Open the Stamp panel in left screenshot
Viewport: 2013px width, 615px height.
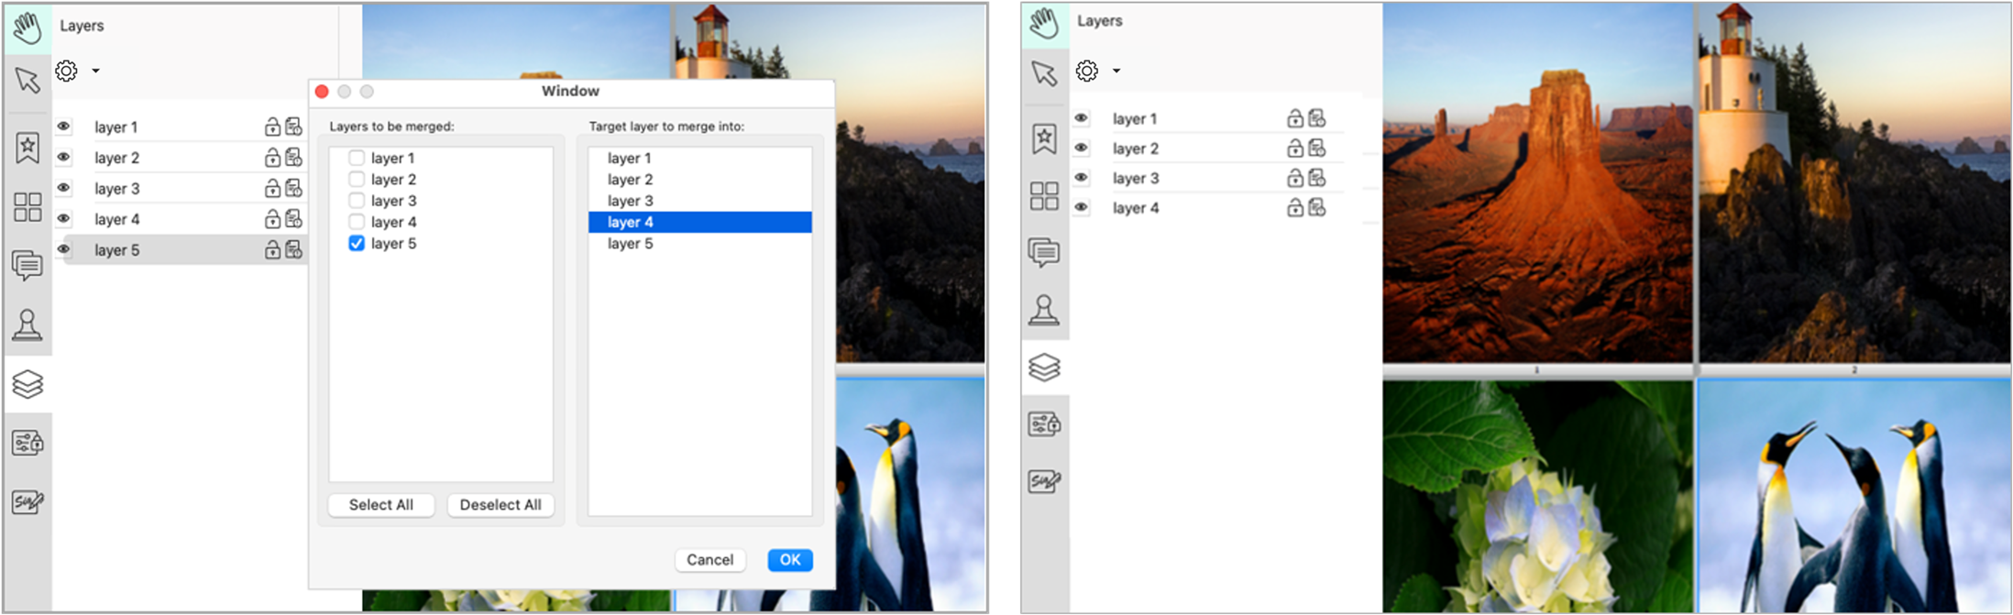click(27, 324)
